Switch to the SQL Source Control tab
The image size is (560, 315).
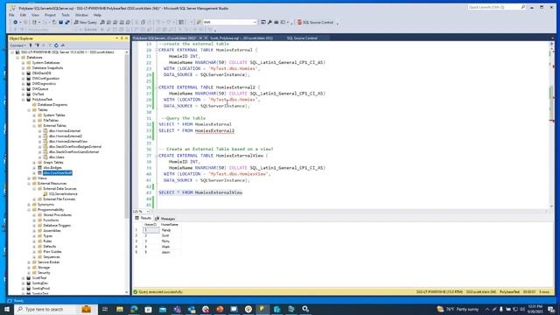(x=302, y=38)
